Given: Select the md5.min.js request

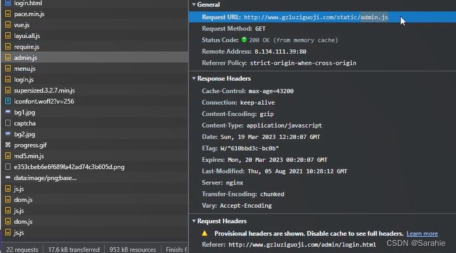Looking at the screenshot, I should (94, 156).
